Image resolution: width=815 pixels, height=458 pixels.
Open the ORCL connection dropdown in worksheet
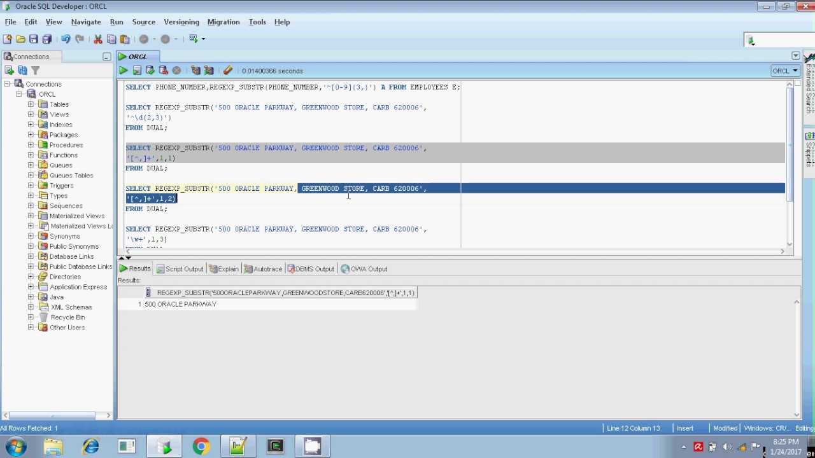(x=784, y=71)
